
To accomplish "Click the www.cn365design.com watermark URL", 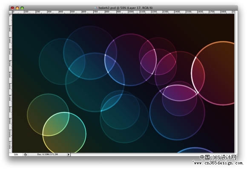I will pyautogui.click(x=218, y=163).
